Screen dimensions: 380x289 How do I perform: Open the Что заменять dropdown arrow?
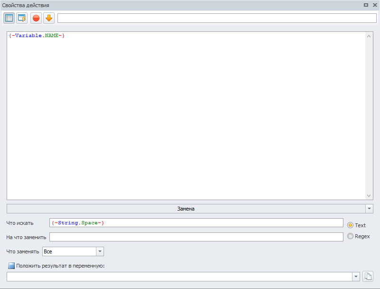[100, 251]
